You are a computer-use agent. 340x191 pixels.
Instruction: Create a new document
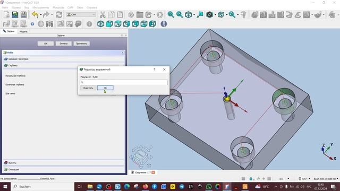tap(6, 14)
